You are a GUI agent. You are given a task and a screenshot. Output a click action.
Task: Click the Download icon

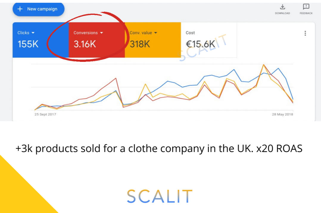pyautogui.click(x=283, y=7)
